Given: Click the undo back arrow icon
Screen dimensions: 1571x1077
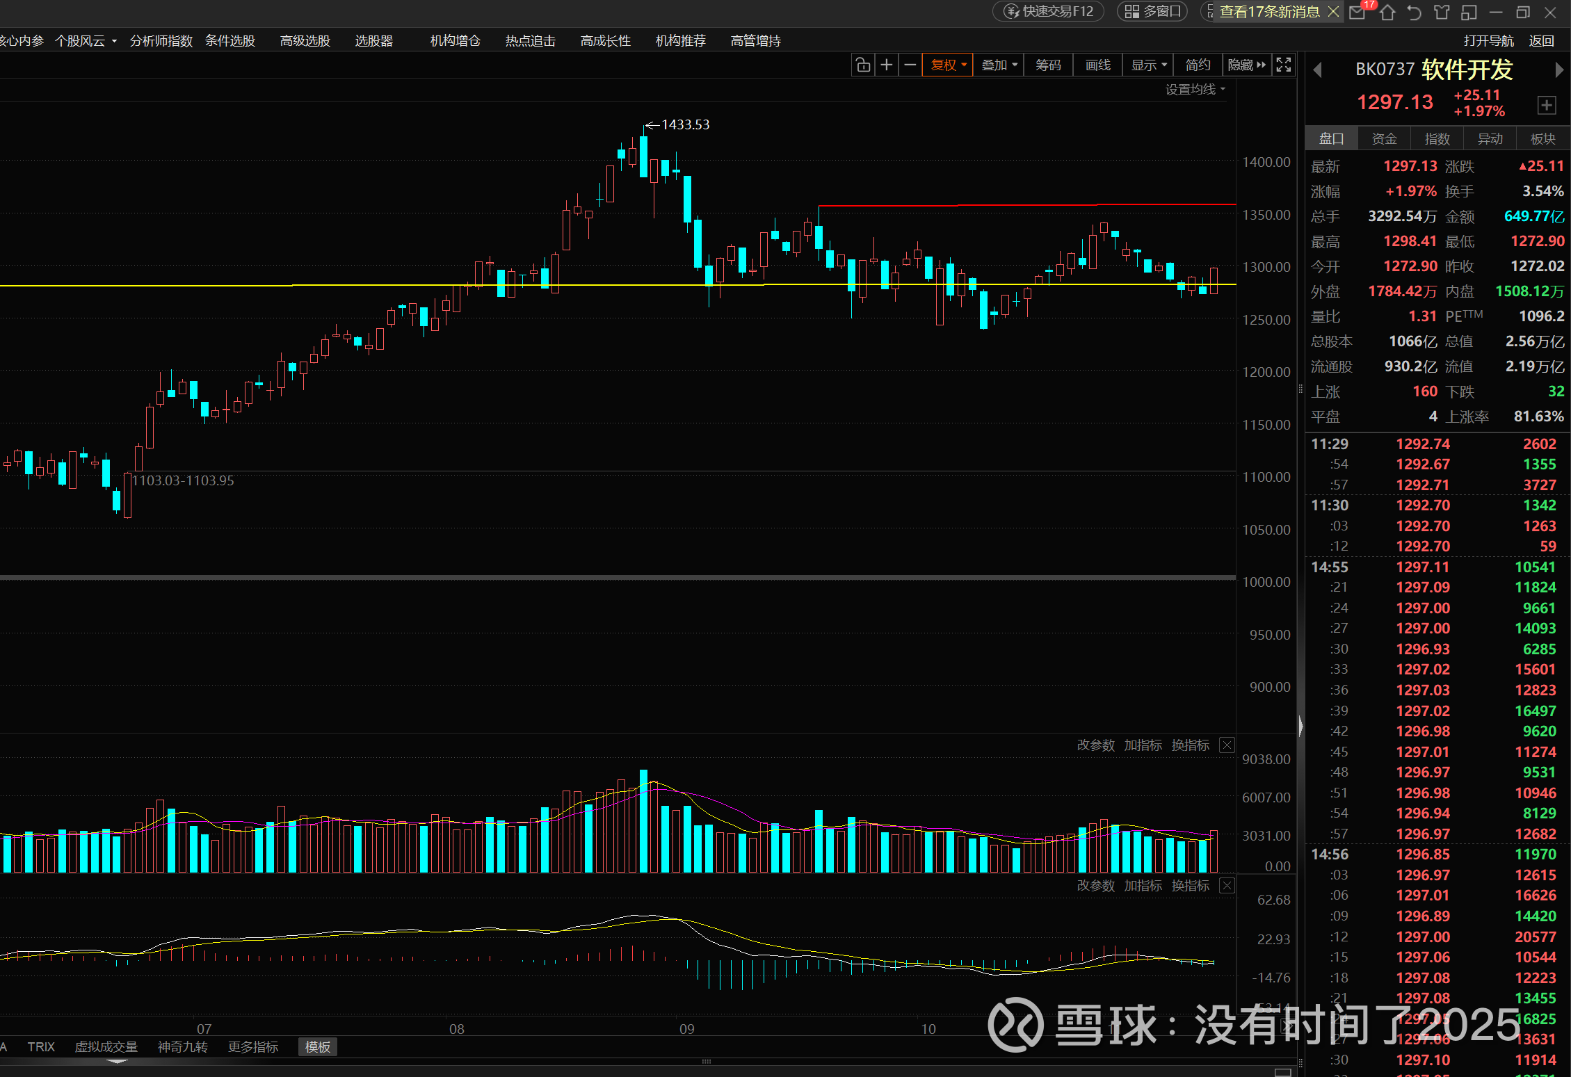Looking at the screenshot, I should pyautogui.click(x=1414, y=12).
